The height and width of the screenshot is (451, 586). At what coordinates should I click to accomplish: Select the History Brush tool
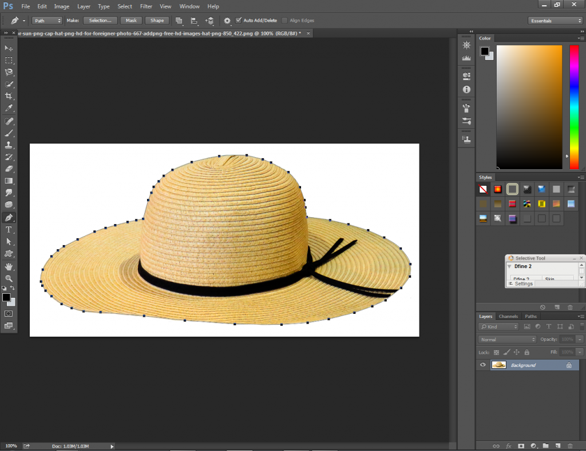(9, 157)
